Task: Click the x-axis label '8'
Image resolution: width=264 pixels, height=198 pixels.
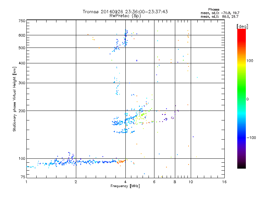Action: pos(175,182)
